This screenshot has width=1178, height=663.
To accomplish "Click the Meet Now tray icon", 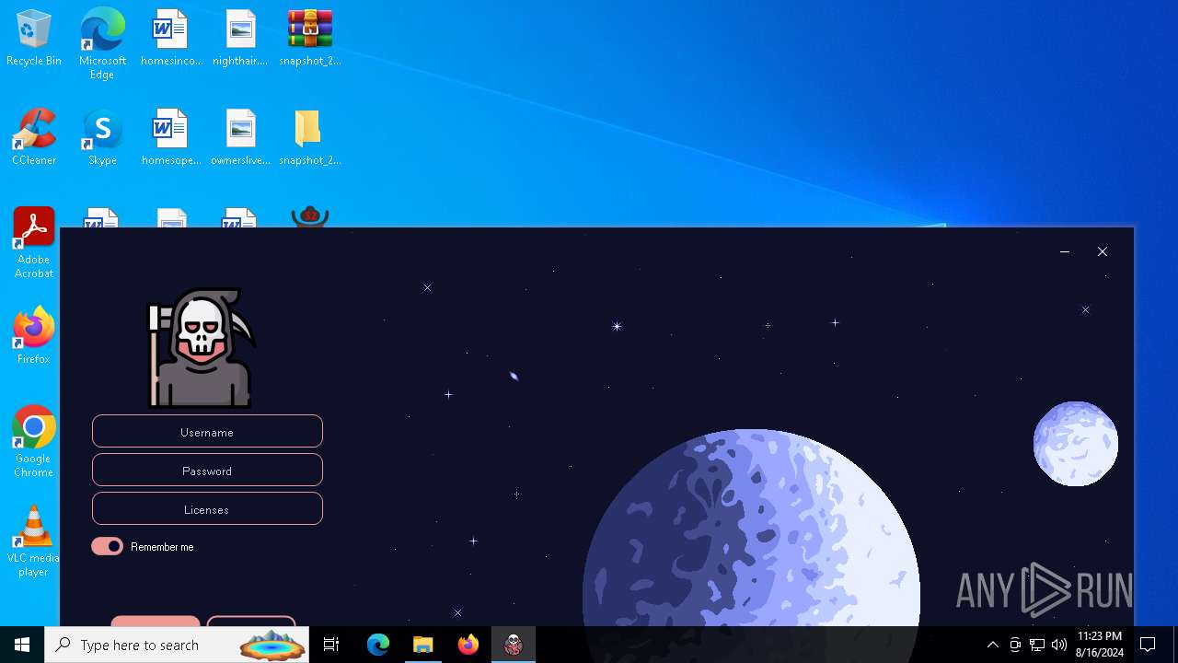I will pyautogui.click(x=1015, y=645).
